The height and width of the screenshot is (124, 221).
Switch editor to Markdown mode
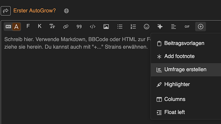click(8, 27)
